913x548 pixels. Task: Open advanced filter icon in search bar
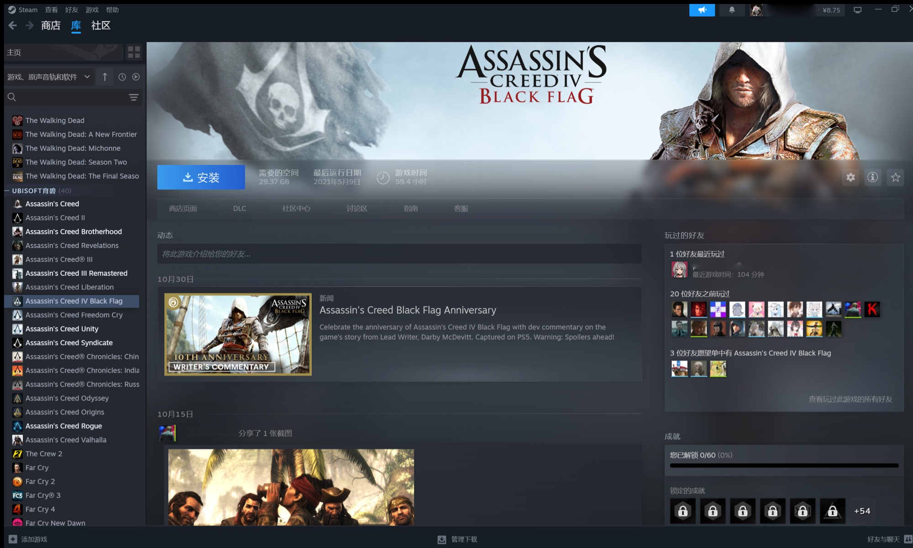pyautogui.click(x=134, y=97)
